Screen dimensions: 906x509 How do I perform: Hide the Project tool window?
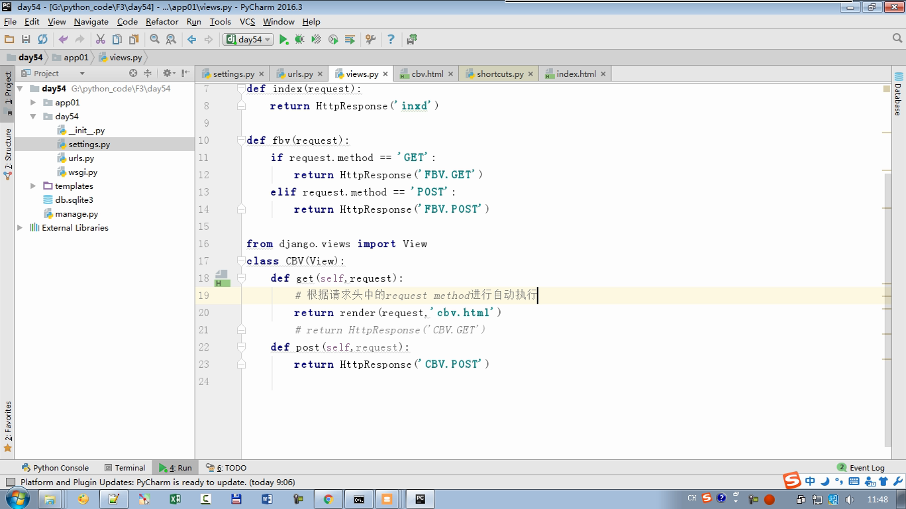[x=186, y=73]
